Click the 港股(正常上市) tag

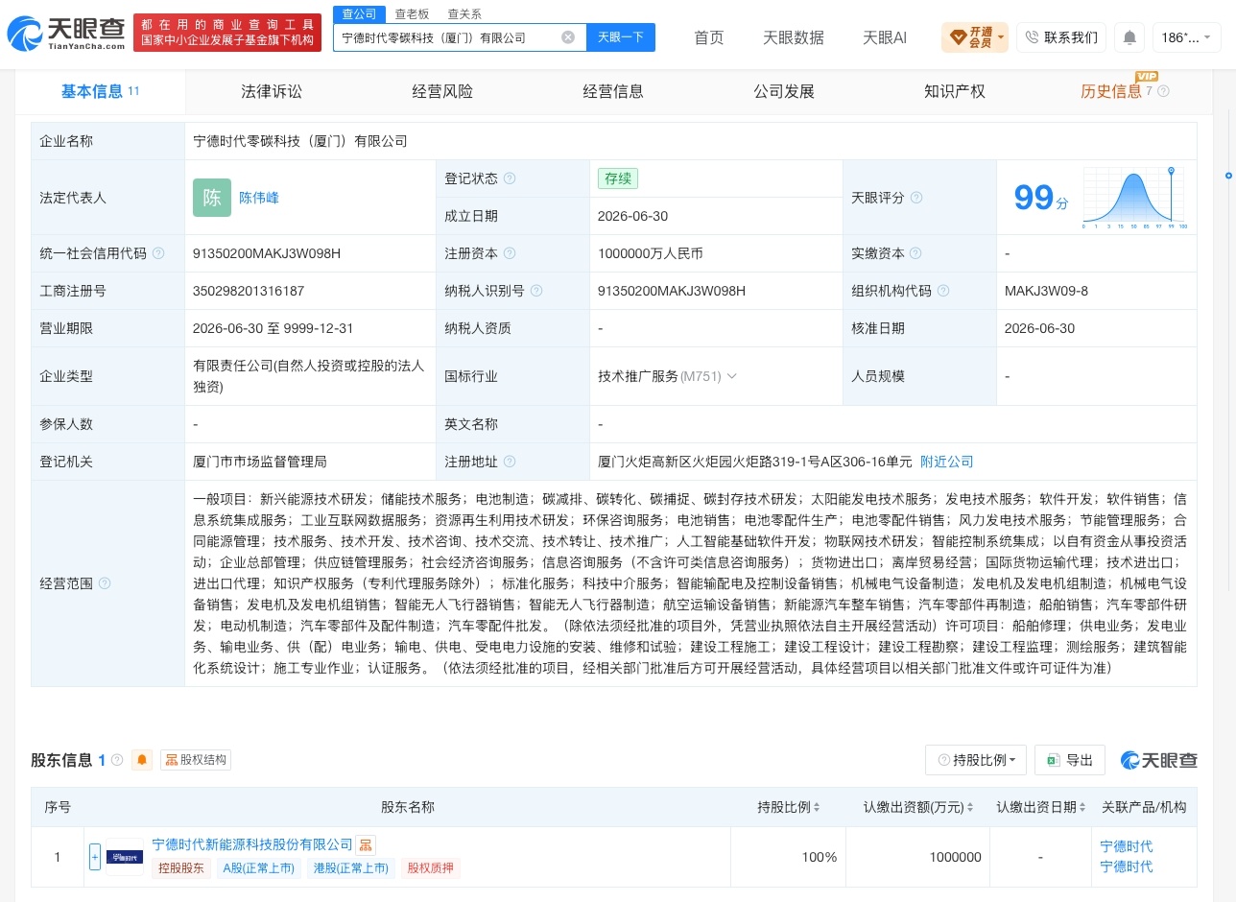click(x=351, y=868)
